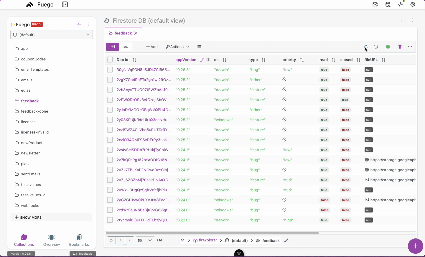Check the row 2y03KFUjKfIdcUk1Q3ecNHu
The image size is (425, 257).
click(110, 120)
